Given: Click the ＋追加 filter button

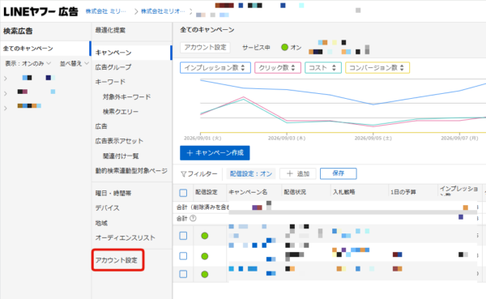Looking at the screenshot, I should point(297,173).
